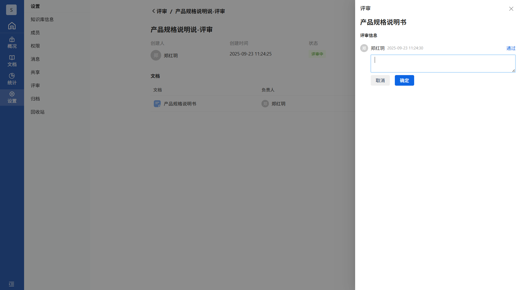This screenshot has width=520, height=290.
Task: Select 归档 in settings menu
Action: (x=35, y=99)
